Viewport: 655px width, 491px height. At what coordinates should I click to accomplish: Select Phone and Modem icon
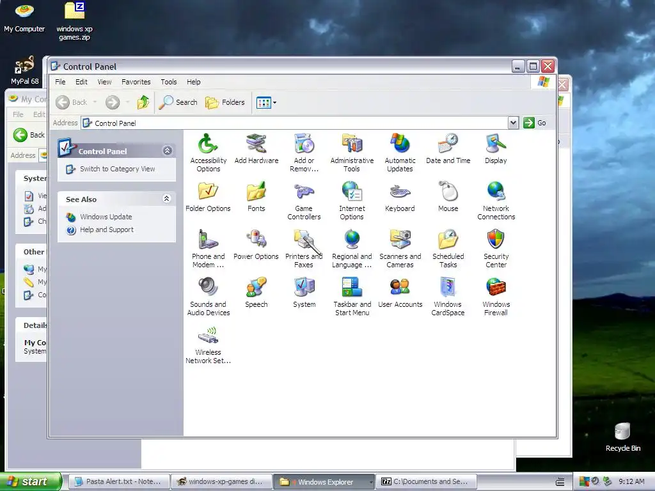[x=208, y=249]
